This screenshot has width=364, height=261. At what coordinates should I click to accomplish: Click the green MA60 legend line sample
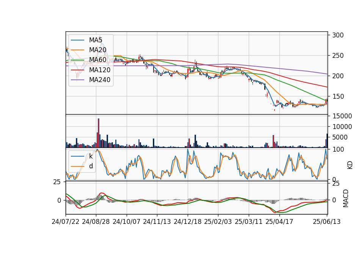point(77,60)
